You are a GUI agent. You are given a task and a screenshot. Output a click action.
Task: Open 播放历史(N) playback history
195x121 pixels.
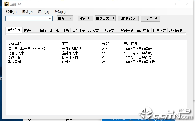point(105,18)
